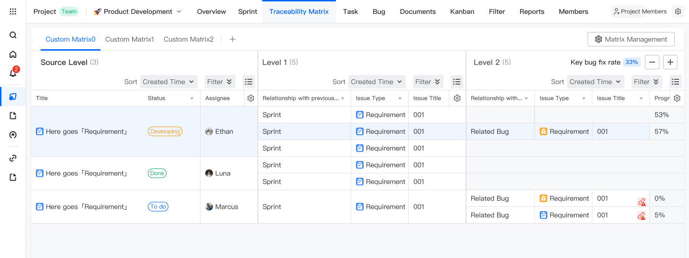Click assignee name Ethan
This screenshot has height=258, width=689.
224,131
